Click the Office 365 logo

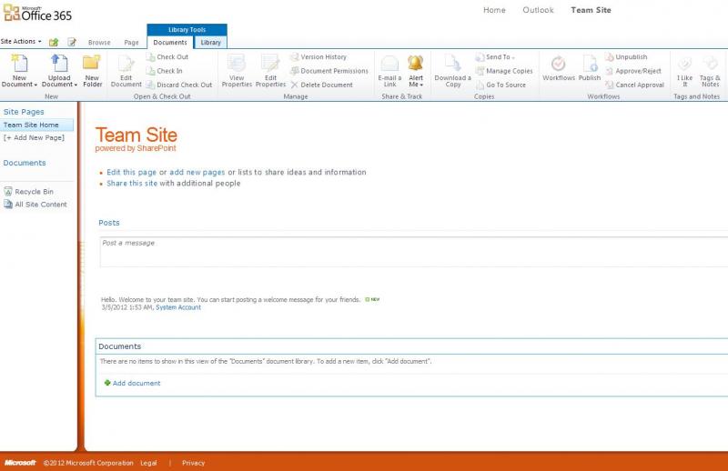click(x=37, y=14)
